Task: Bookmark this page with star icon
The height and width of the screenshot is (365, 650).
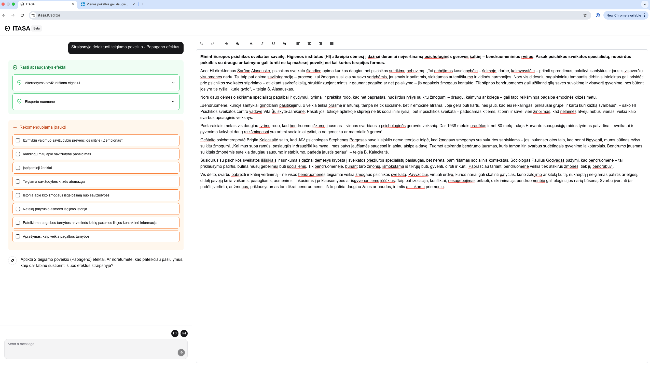Action: [585, 15]
